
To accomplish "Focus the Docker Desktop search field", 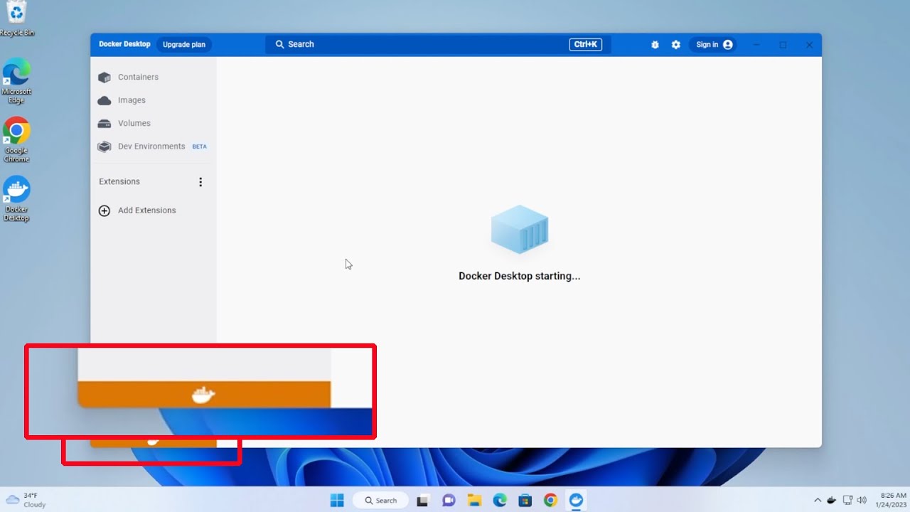I will (x=439, y=44).
